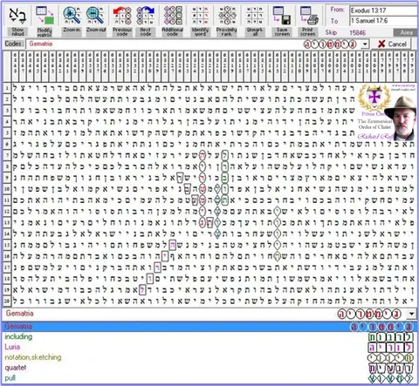Click the From field Exodus 13:17
The width and height of the screenshot is (419, 386).
(x=383, y=10)
